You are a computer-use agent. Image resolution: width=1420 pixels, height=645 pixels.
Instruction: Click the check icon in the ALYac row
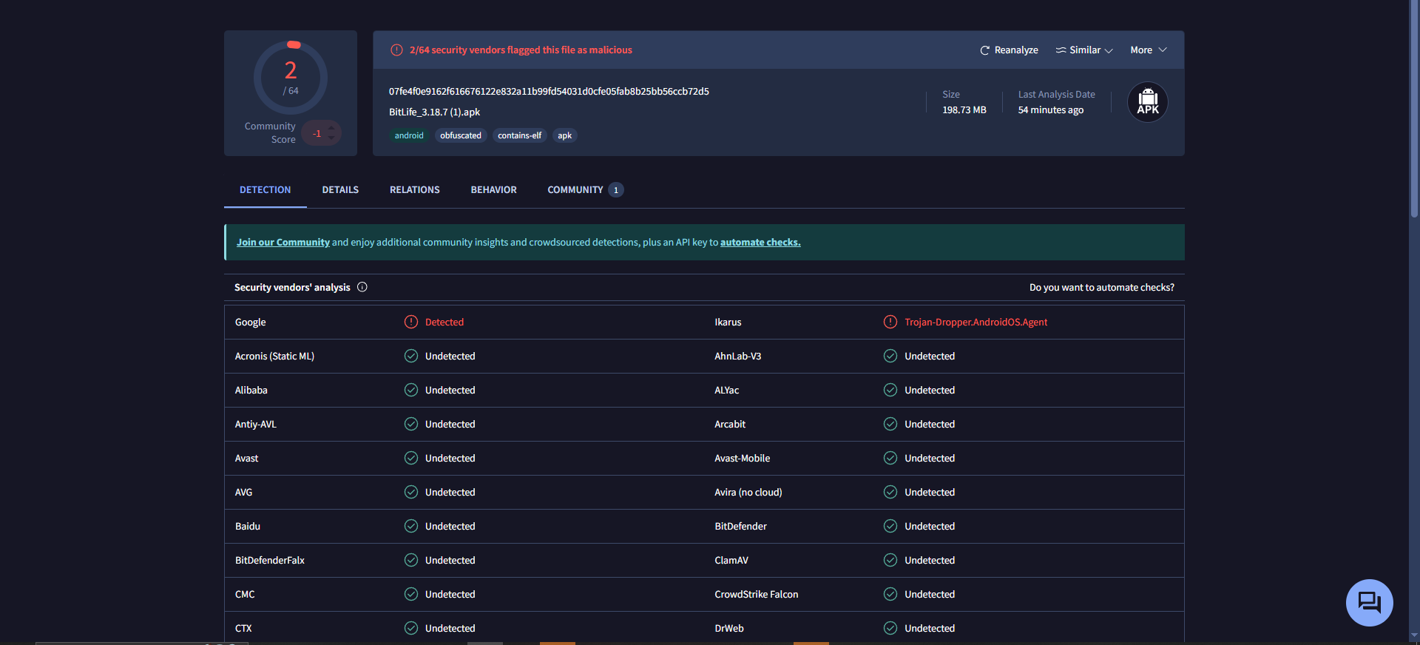(890, 390)
